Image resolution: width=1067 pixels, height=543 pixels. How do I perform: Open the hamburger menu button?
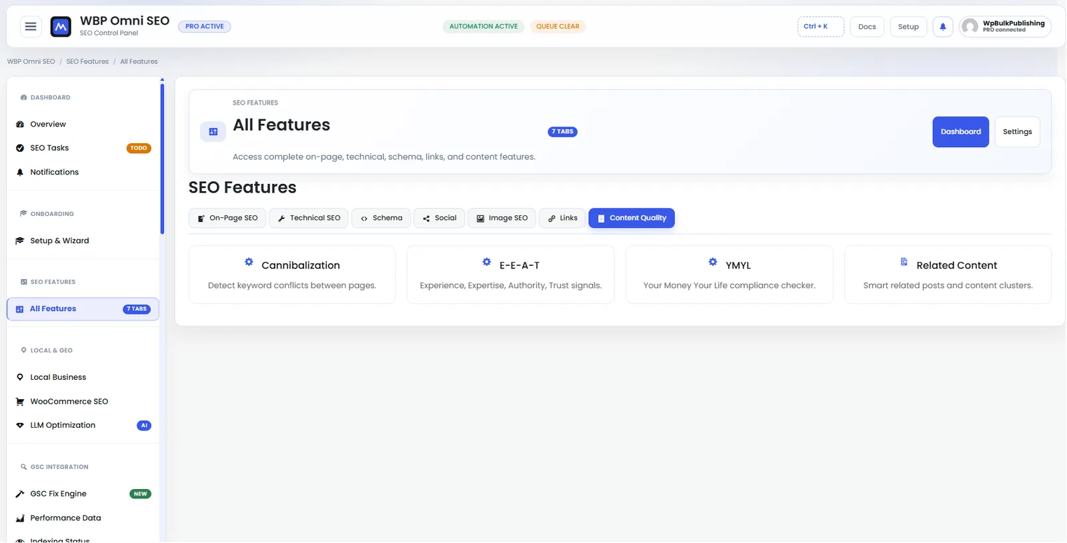coord(31,27)
